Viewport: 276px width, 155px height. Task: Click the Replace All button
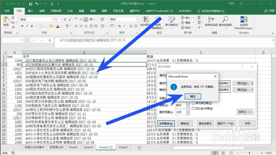166,123
